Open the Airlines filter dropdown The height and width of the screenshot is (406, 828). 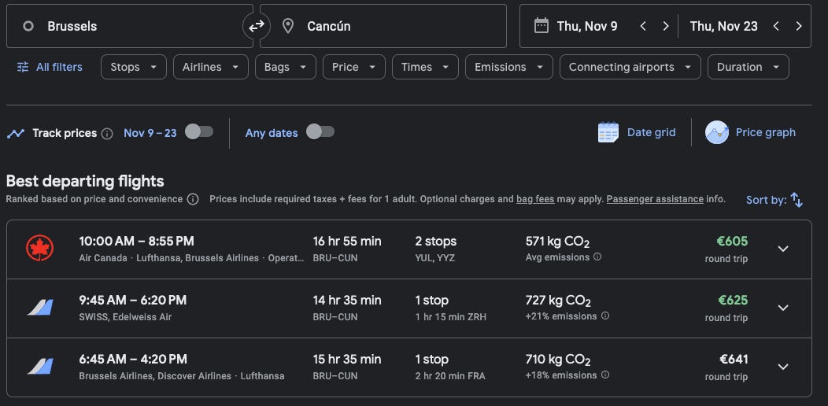click(x=210, y=67)
